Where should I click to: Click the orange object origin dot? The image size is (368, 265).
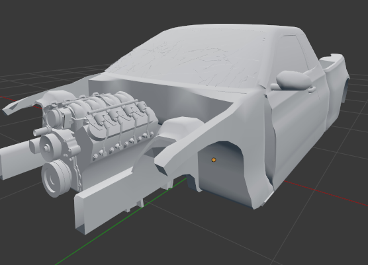[214, 160]
